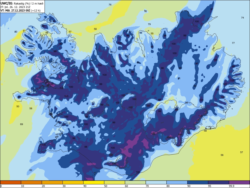Click the pale yellow 50–60 legend swatch
250x188 pixels.
[114, 182]
